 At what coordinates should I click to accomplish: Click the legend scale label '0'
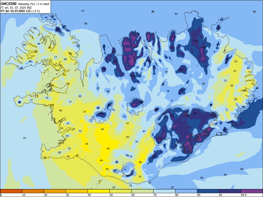[x=1, y=195]
